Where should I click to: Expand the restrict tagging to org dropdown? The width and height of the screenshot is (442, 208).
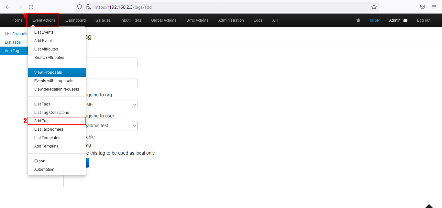112,104
